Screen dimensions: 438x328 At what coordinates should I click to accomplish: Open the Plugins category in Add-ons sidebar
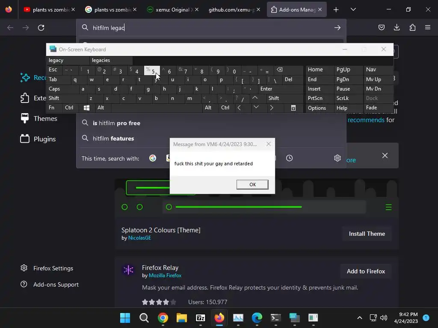[38, 139]
